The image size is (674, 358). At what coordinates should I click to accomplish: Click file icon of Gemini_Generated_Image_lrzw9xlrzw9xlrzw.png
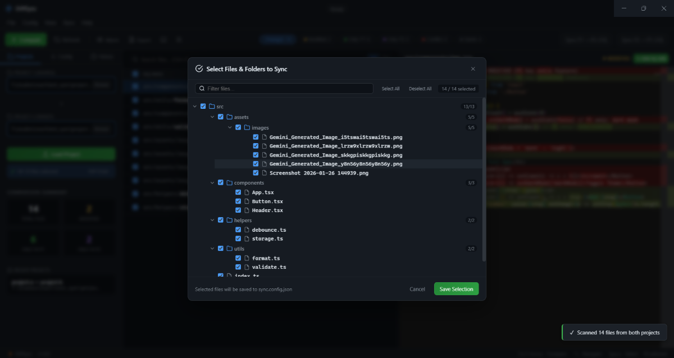click(x=265, y=146)
